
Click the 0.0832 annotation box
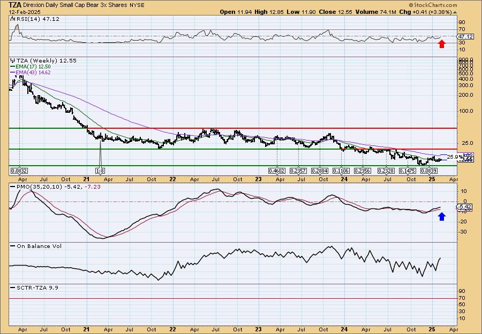[18, 170]
